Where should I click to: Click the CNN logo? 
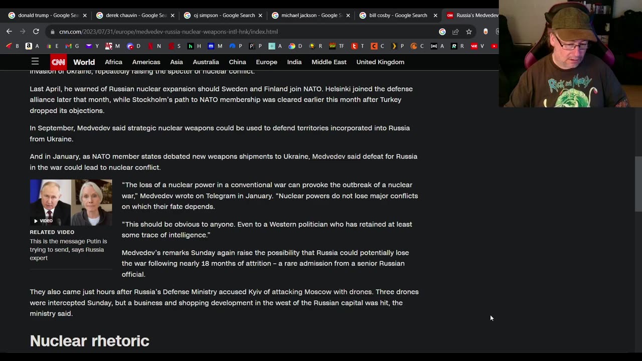click(x=58, y=62)
